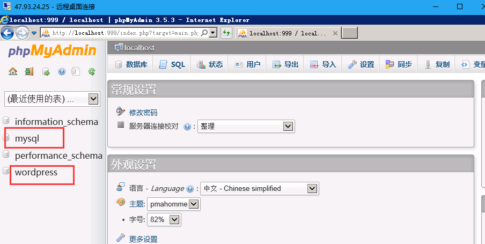Viewport: 485px width, 244px height.
Task: Click the help icon next to Language
Action: click(x=189, y=189)
